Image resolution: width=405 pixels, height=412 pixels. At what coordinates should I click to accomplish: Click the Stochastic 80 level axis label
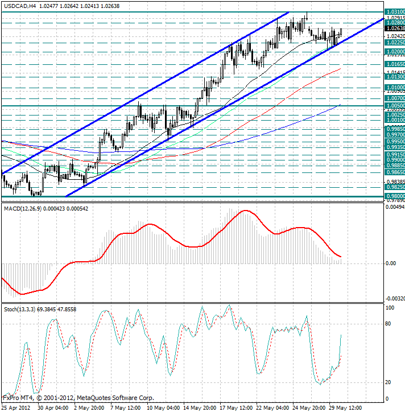(x=388, y=324)
